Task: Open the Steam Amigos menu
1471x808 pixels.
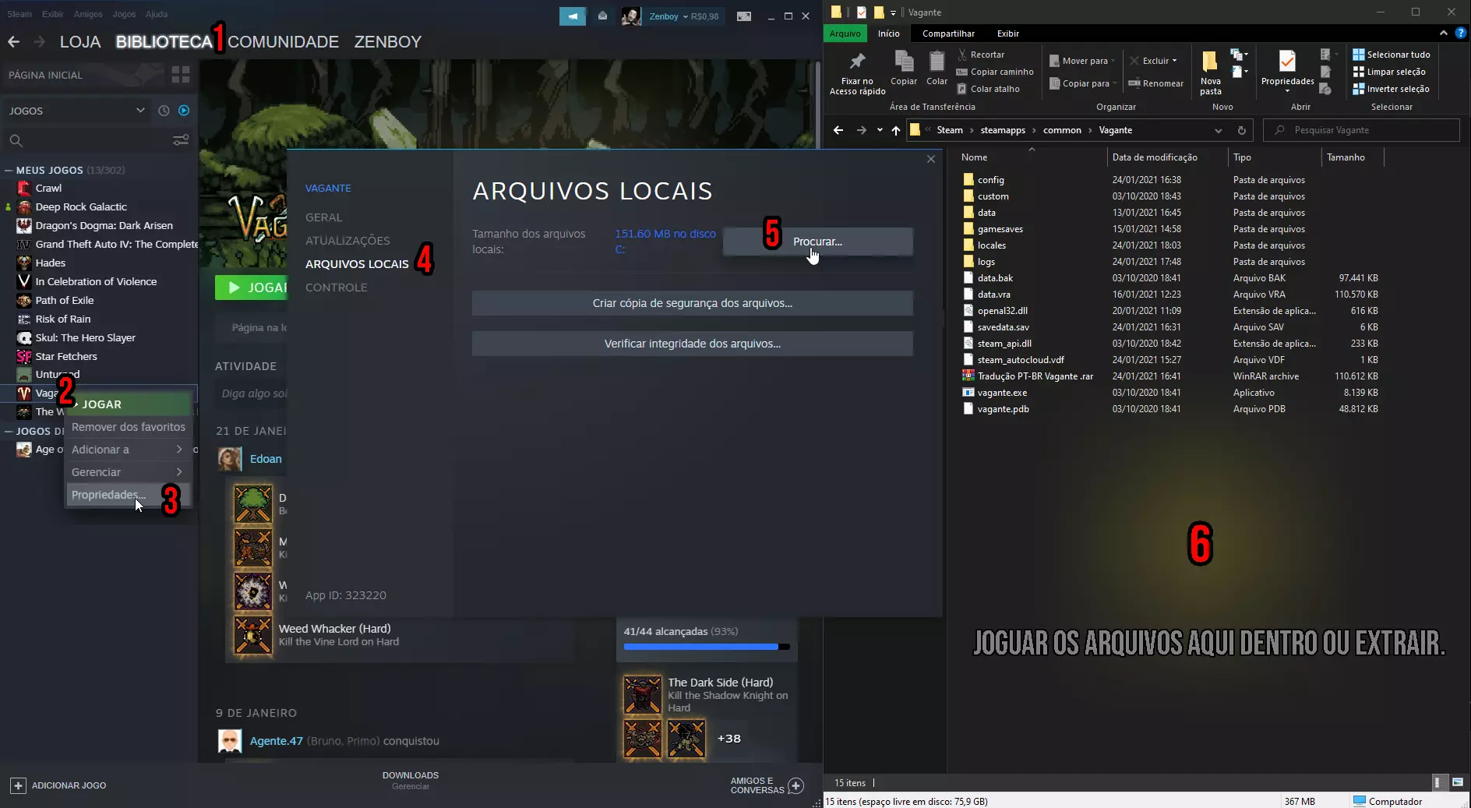Action: [x=88, y=14]
